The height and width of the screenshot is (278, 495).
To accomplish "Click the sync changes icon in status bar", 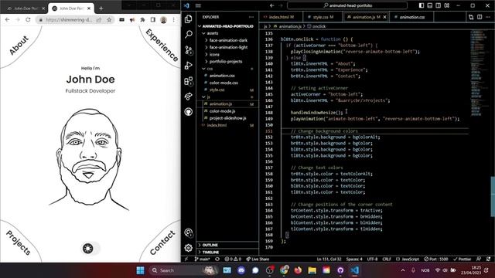I will point(217,259).
